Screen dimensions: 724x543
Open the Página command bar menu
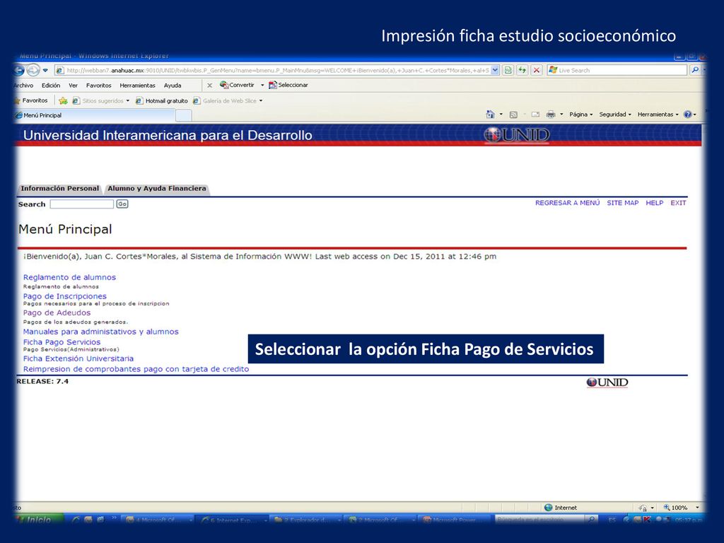tap(581, 115)
